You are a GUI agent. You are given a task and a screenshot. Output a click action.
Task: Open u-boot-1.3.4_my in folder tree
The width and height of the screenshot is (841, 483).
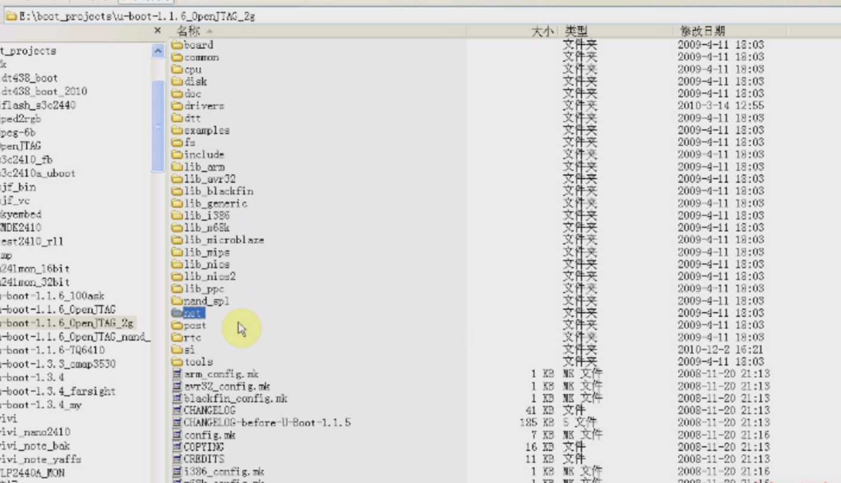(42, 405)
